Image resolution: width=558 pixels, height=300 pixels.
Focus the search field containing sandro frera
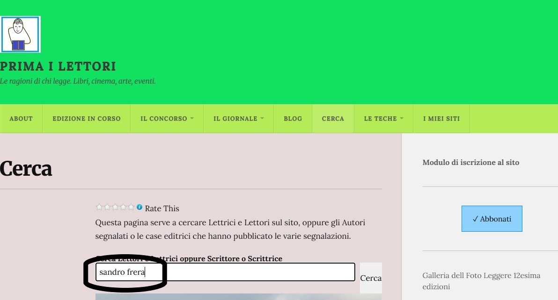tap(225, 272)
